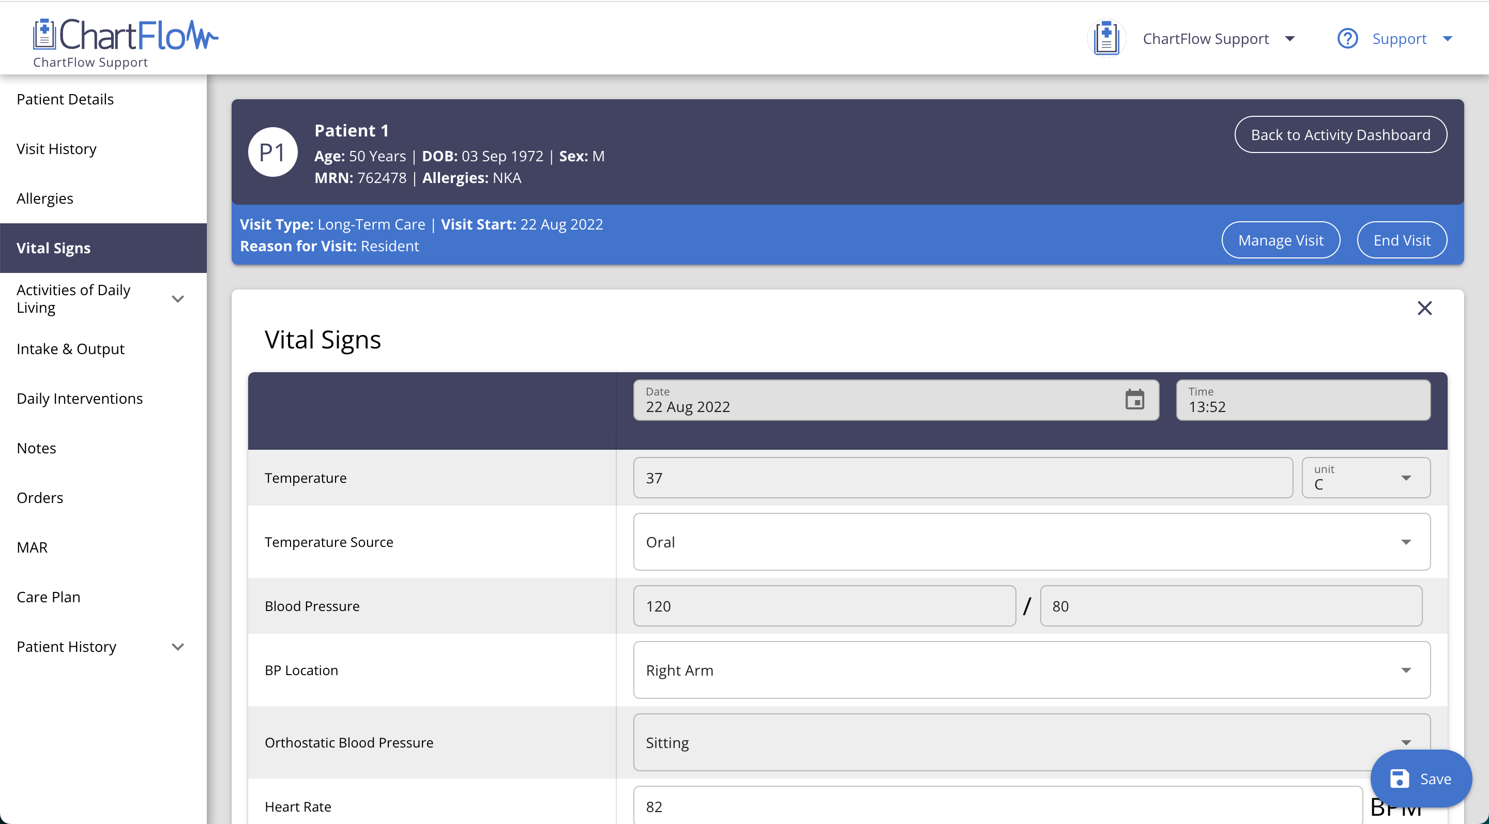This screenshot has height=824, width=1489.
Task: Click the P1 patient avatar circle
Action: click(x=272, y=152)
